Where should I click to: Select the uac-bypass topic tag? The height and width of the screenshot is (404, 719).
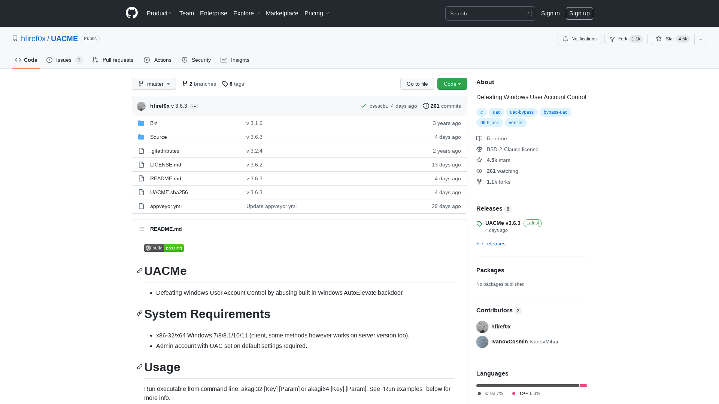522,112
